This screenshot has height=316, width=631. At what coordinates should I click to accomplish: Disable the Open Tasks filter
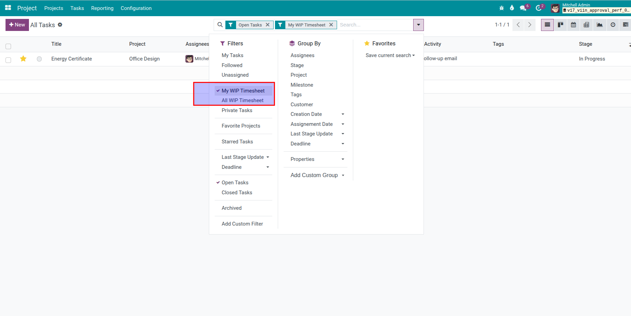(x=235, y=182)
